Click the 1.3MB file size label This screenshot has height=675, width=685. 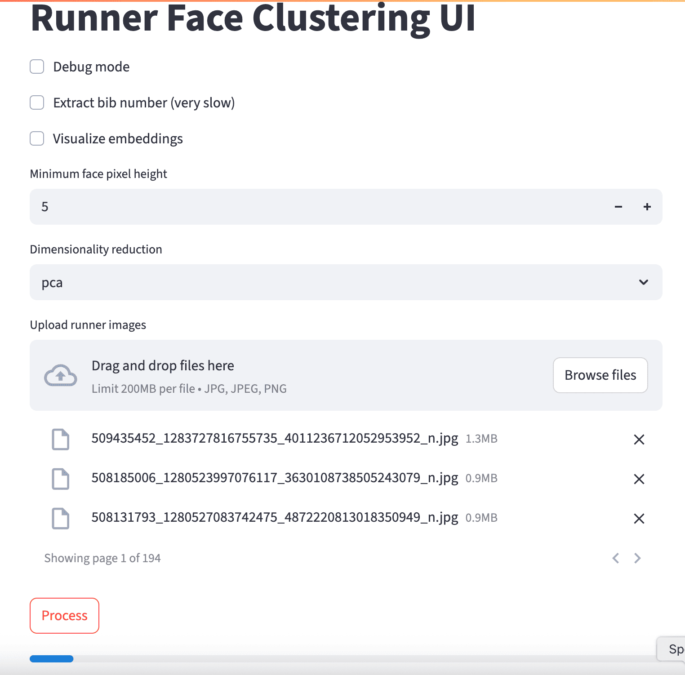(x=481, y=439)
